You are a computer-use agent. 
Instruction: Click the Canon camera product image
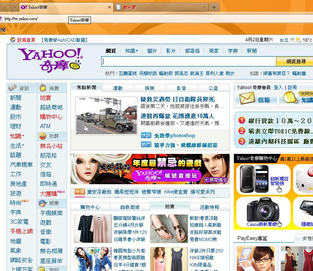pyautogui.click(x=263, y=209)
